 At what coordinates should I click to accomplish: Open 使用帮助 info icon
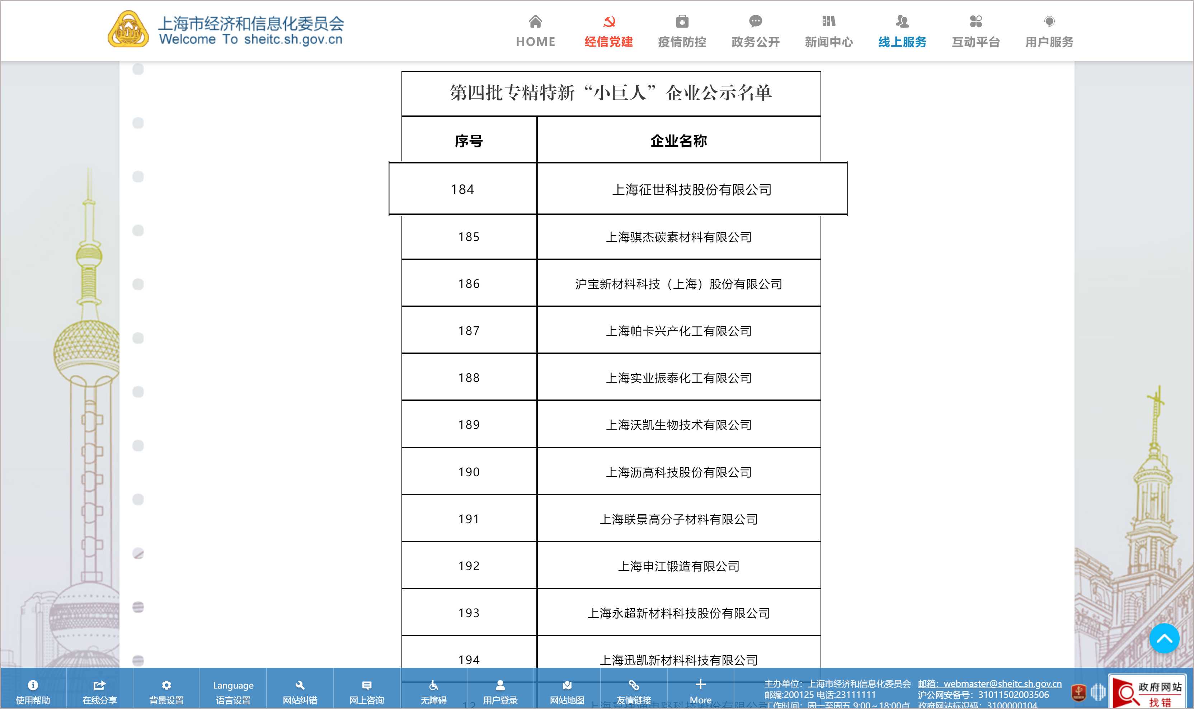[33, 685]
